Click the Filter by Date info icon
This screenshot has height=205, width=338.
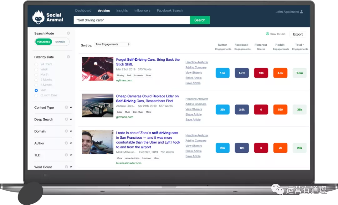point(68,57)
